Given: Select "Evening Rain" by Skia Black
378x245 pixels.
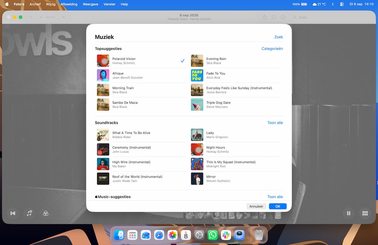Looking at the screenshot, I should pyautogui.click(x=235, y=61).
